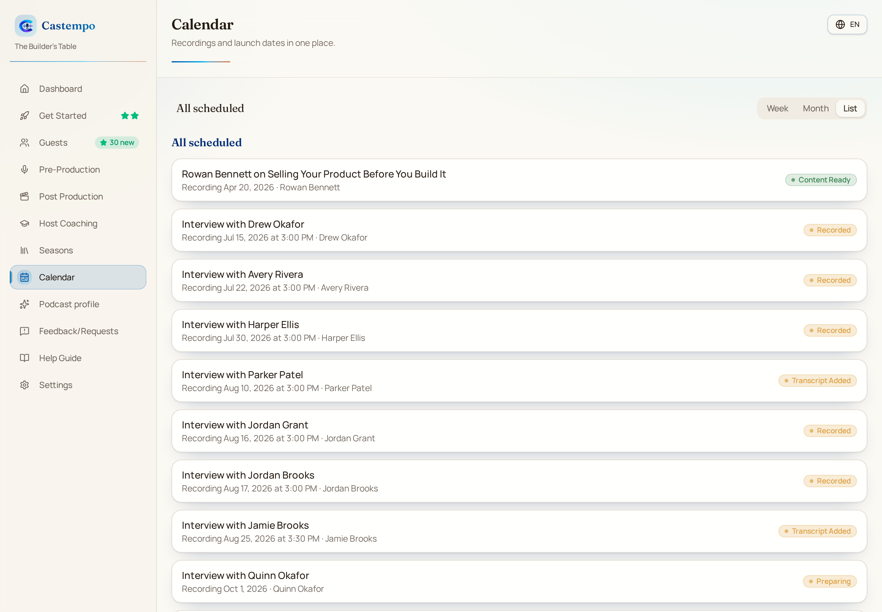Open the EN language selector
882x612 pixels.
pyautogui.click(x=847, y=24)
